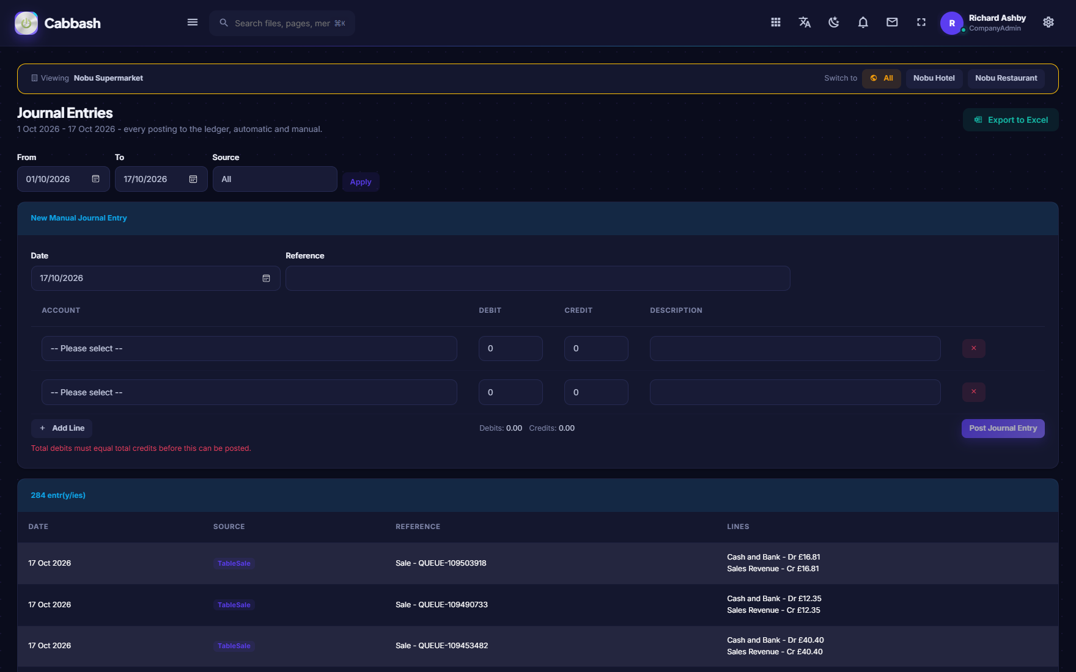Select Sale - QUEUE-109453482 reference
The width and height of the screenshot is (1076, 672).
441,646
